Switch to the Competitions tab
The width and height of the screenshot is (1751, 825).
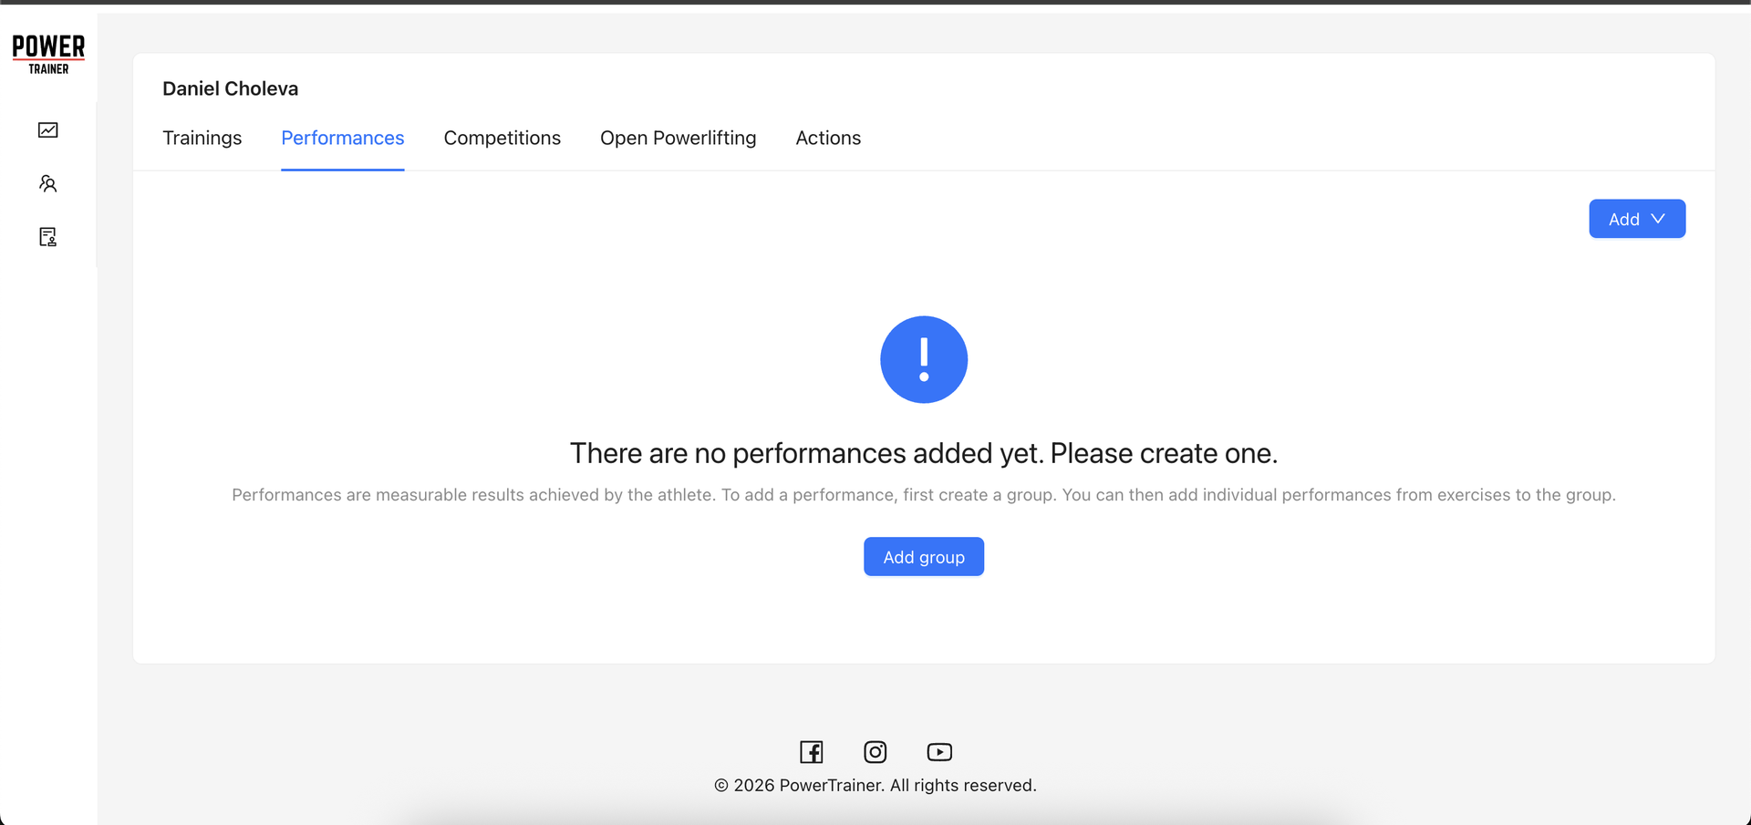click(502, 138)
